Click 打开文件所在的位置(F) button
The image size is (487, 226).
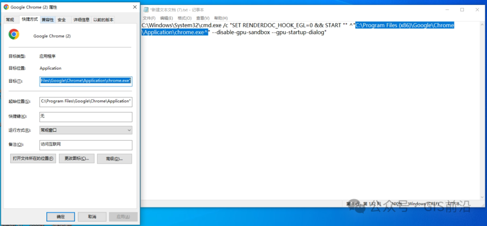pyautogui.click(x=33, y=158)
